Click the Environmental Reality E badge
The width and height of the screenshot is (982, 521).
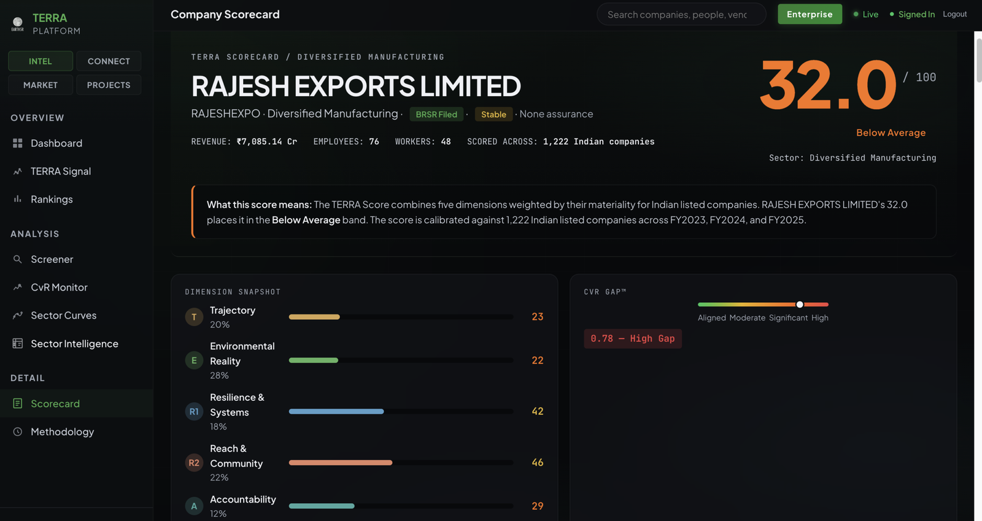(x=194, y=360)
